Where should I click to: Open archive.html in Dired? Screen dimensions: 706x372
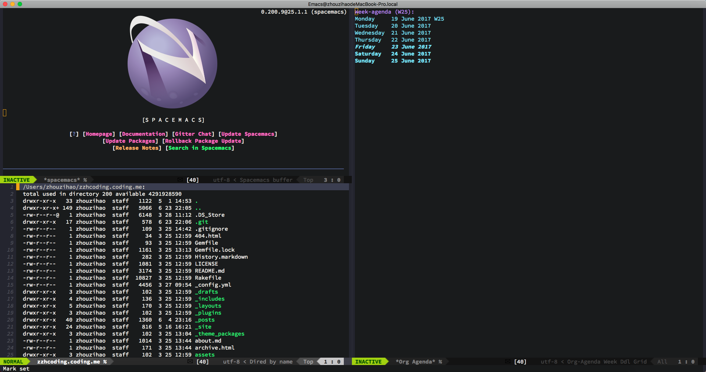pos(215,348)
